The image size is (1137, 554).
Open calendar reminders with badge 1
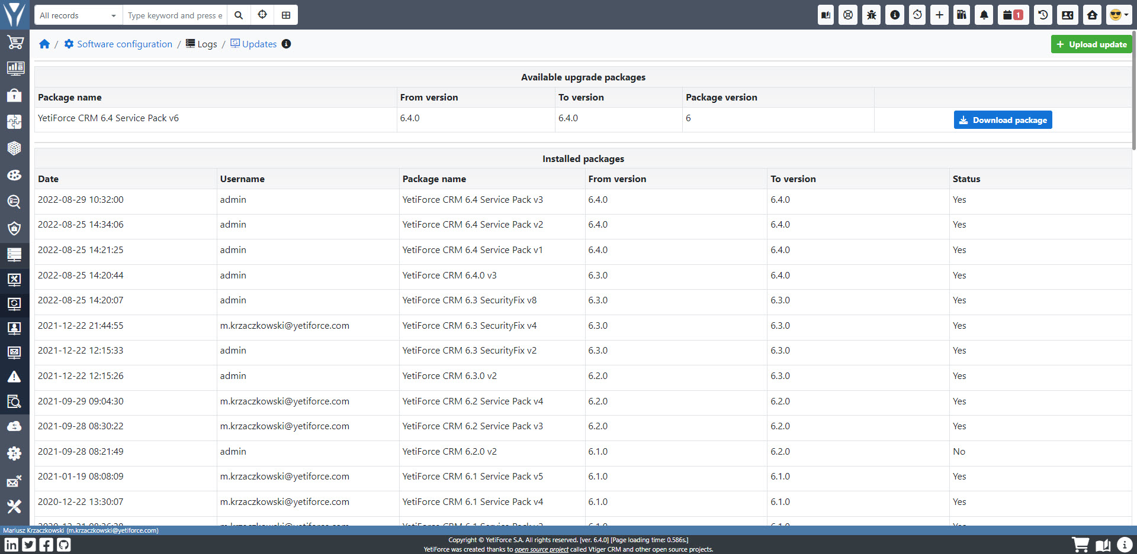1013,15
